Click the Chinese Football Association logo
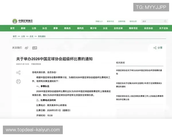Viewport: 172px width, 137px height. pos(22,21)
